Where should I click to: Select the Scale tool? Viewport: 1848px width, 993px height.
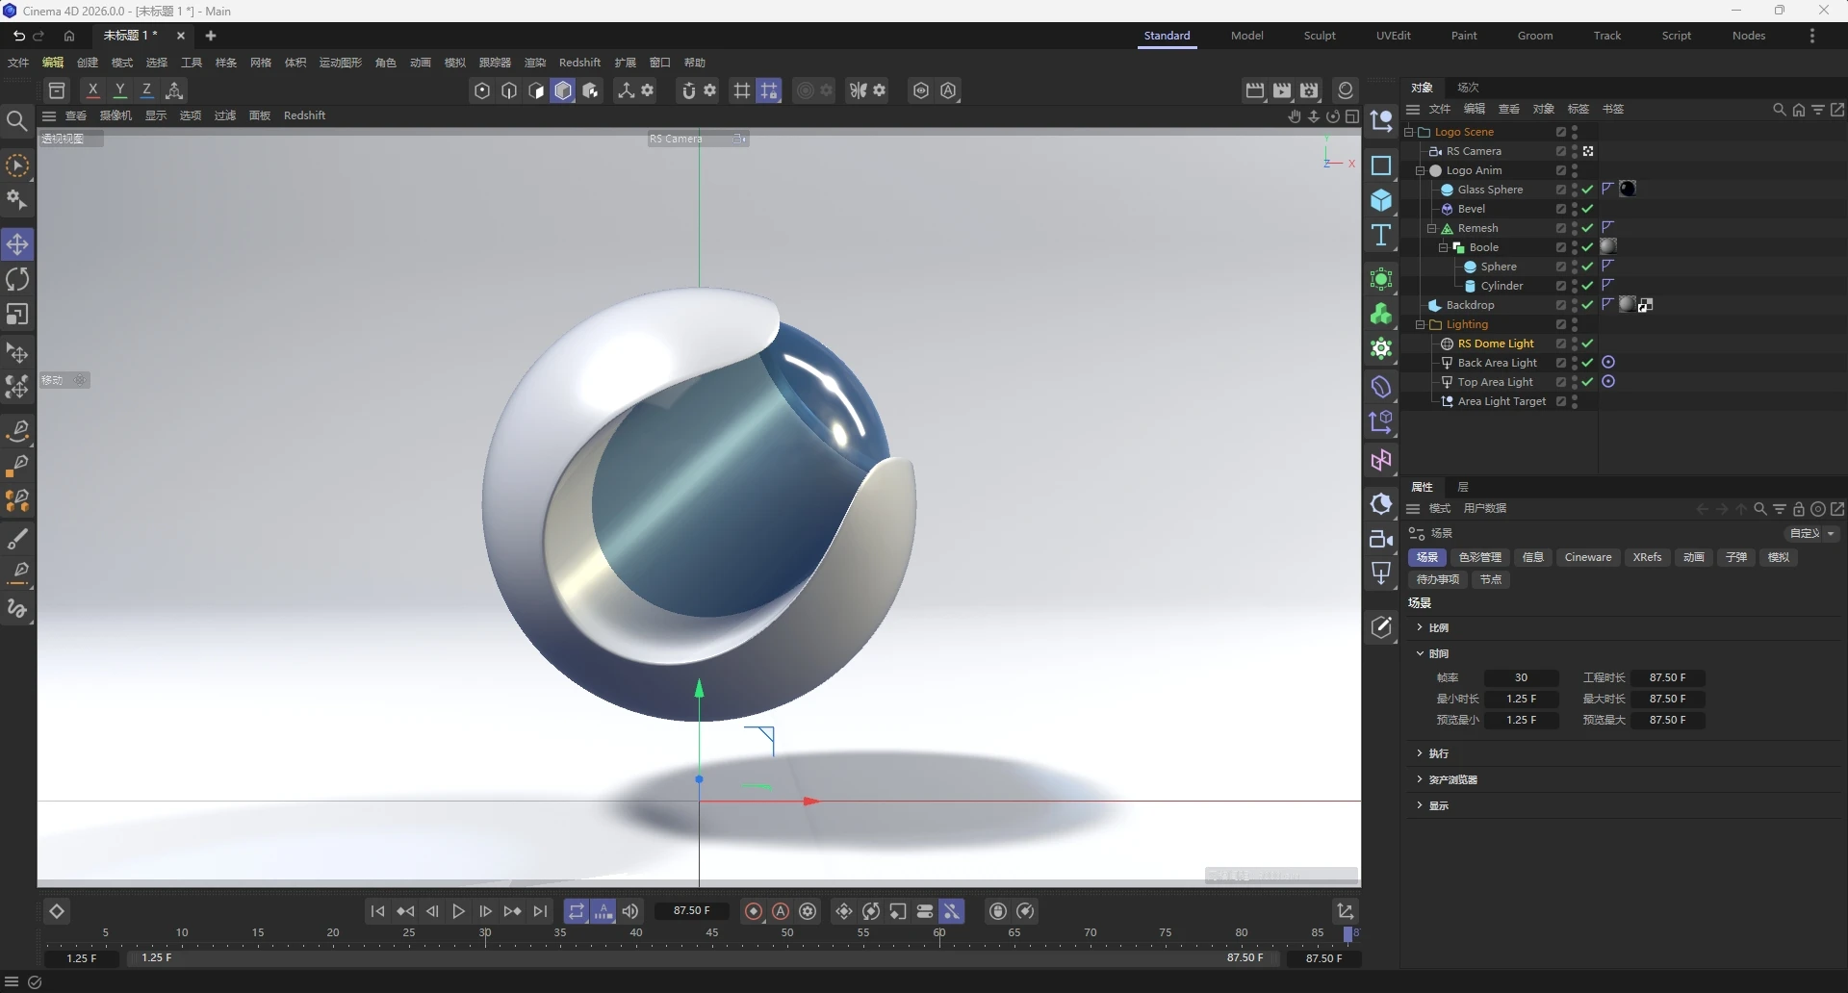coord(17,316)
